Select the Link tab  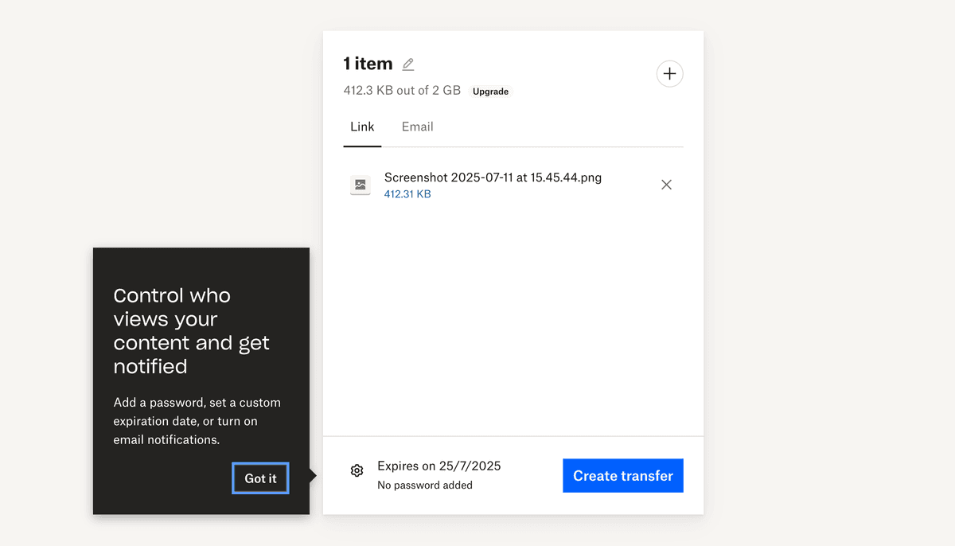click(362, 127)
